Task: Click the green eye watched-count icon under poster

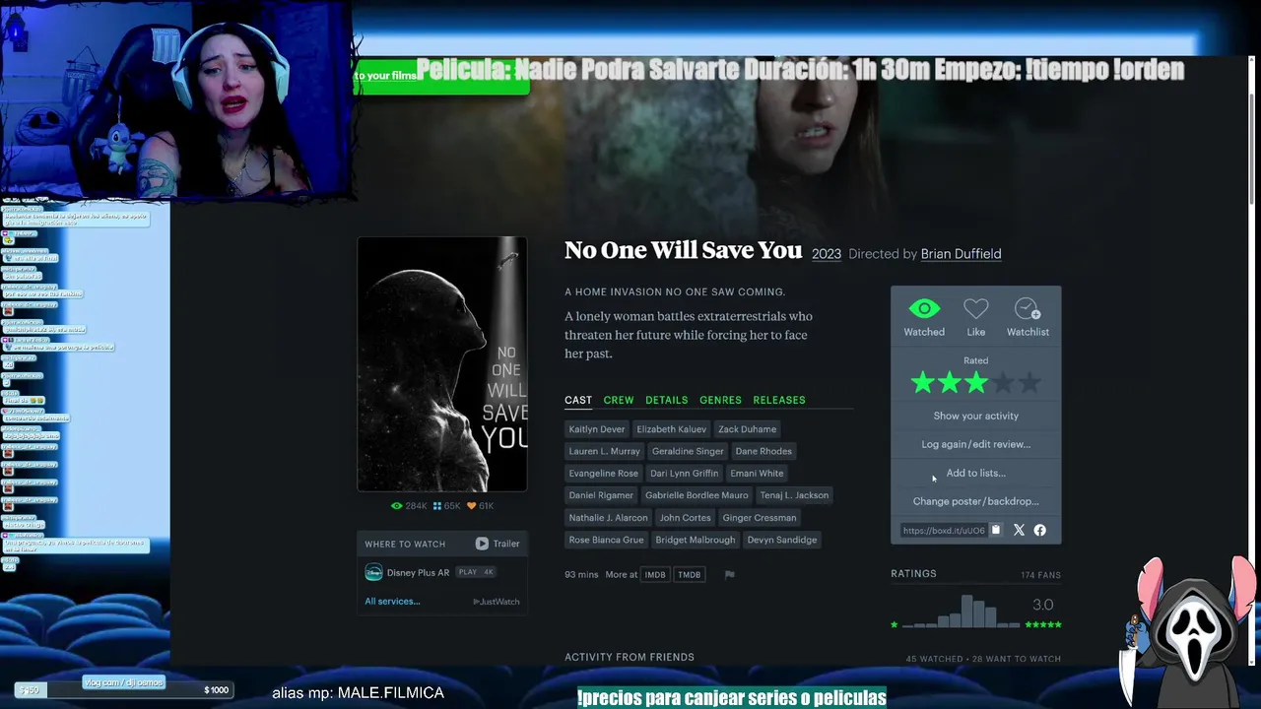Action: (x=396, y=506)
